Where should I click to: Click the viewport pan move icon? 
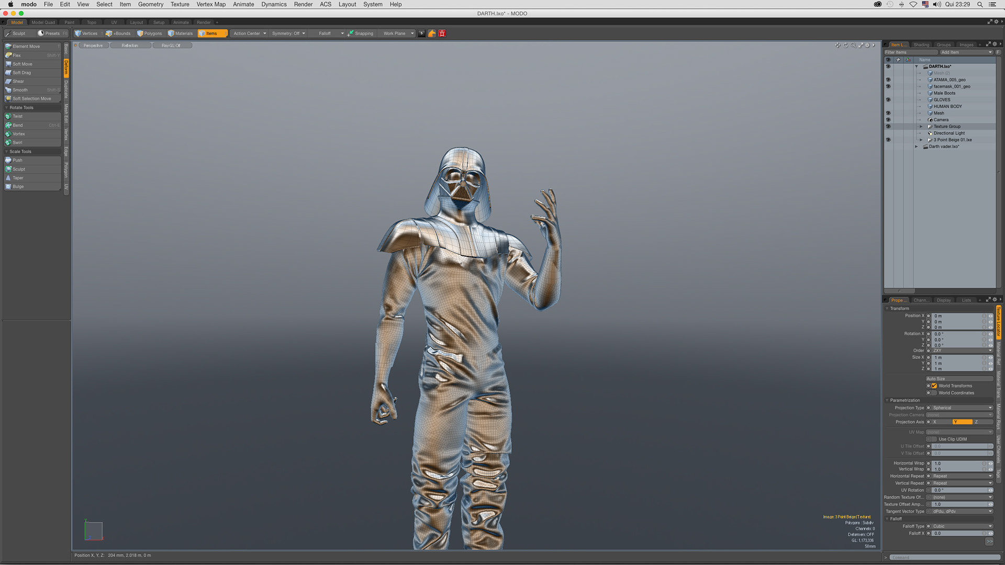coord(837,46)
